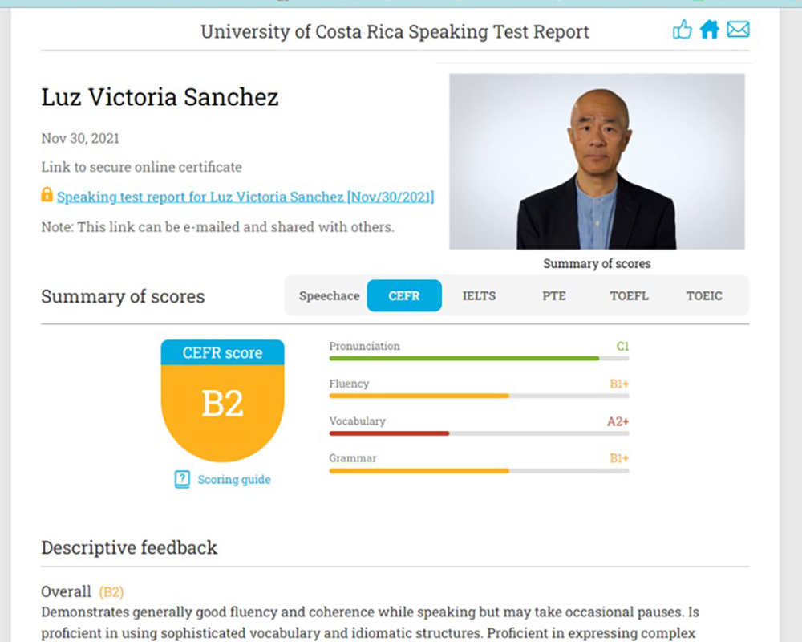Viewport: 802px width, 642px height.
Task: Go to the home icon
Action: 710,29
